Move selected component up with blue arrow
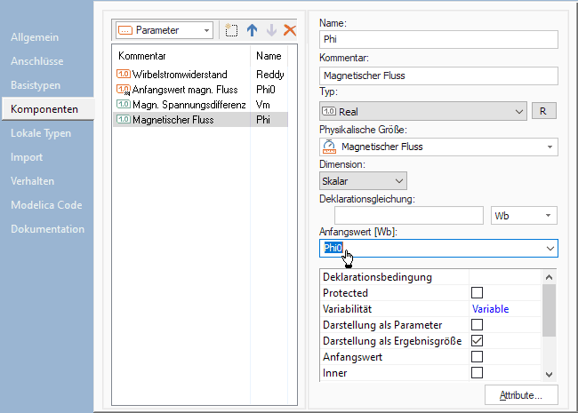The width and height of the screenshot is (578, 413). 252,30
